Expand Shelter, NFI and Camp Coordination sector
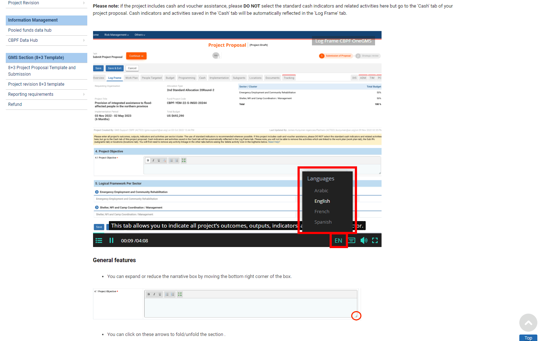The width and height of the screenshot is (546, 341). coord(97,207)
